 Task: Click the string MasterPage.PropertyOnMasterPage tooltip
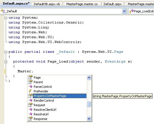pos(123,96)
